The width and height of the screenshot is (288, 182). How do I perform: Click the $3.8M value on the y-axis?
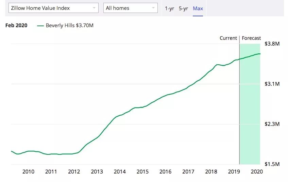point(272,44)
